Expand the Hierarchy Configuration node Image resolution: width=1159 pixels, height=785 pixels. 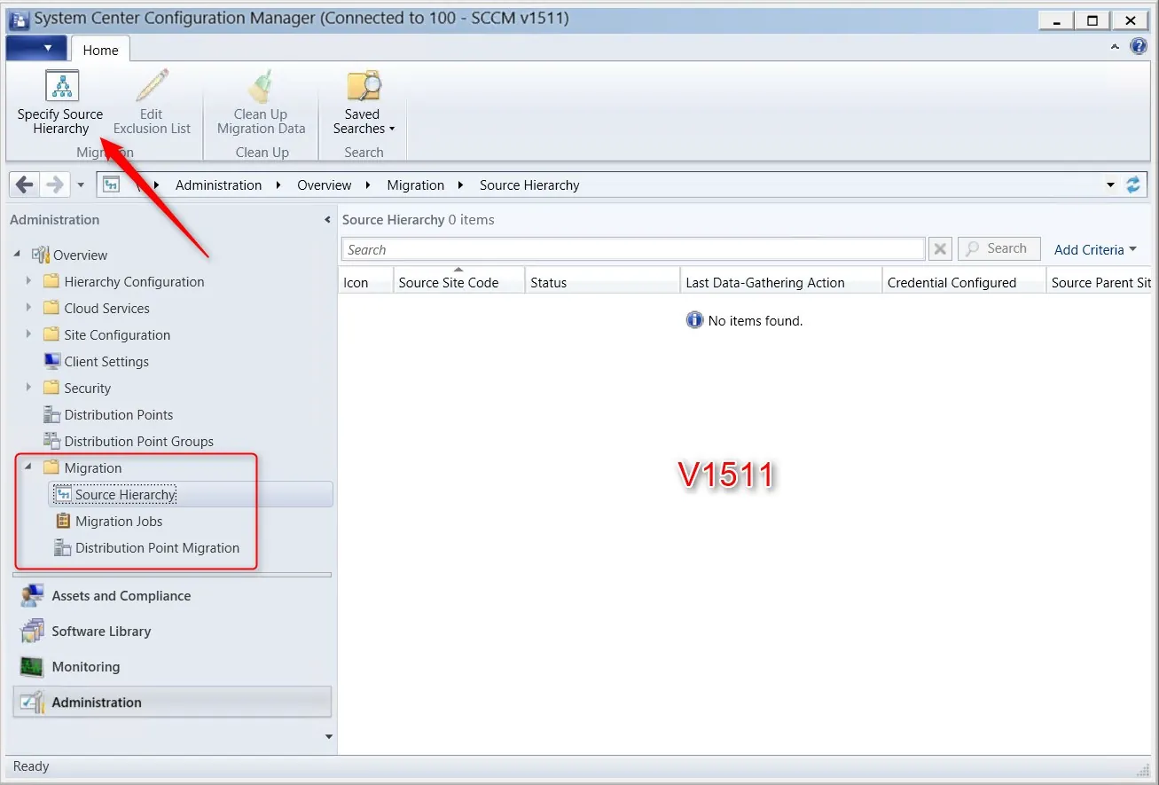(28, 281)
